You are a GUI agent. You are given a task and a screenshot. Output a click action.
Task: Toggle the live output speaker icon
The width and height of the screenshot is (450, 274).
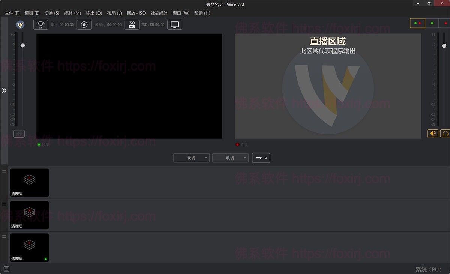(432, 133)
